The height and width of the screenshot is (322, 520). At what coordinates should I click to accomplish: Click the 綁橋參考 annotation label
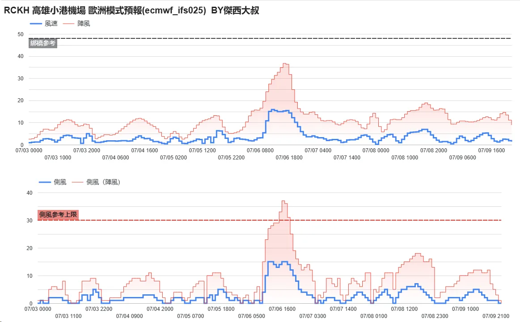click(43, 43)
